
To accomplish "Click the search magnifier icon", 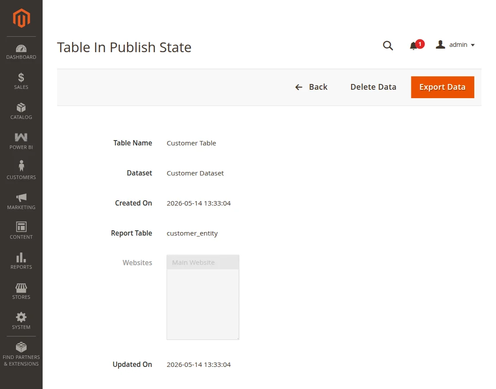I will pyautogui.click(x=388, y=46).
